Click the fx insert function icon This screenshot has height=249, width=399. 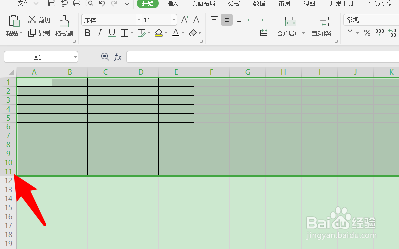tap(118, 57)
